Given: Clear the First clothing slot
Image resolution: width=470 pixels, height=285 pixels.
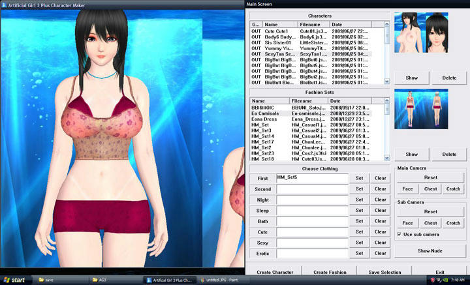Looking at the screenshot, I should click(380, 178).
